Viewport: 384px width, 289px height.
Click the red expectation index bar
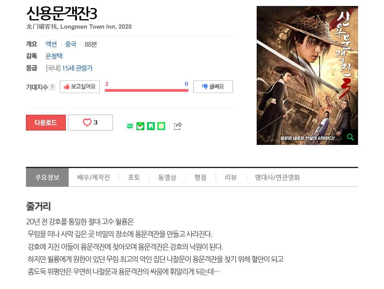pyautogui.click(x=146, y=90)
